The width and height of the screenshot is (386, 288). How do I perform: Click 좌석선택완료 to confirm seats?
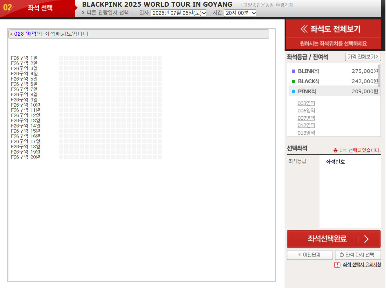point(334,239)
